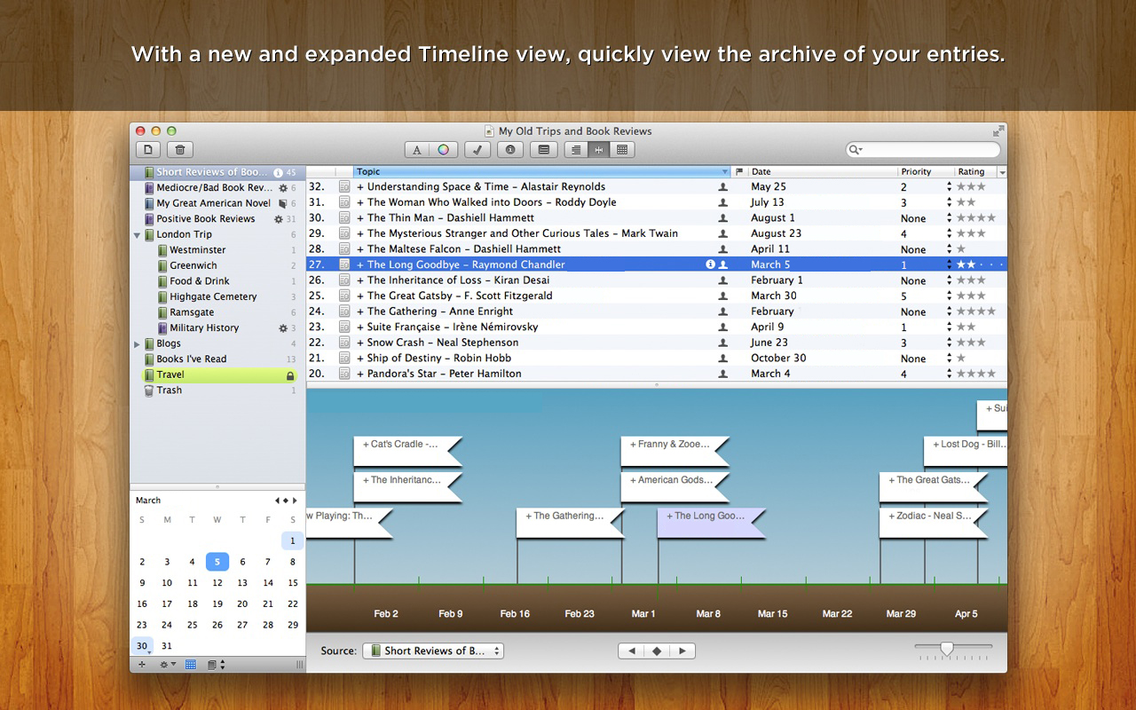Click the plus button below calendar
1136x710 pixels.
(x=142, y=665)
